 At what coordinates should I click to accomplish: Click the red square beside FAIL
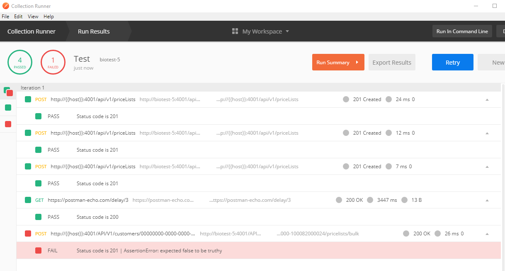pos(39,250)
